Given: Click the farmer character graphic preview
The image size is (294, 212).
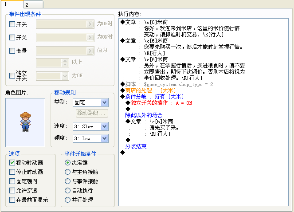Looking at the screenshot, I should tap(25, 122).
